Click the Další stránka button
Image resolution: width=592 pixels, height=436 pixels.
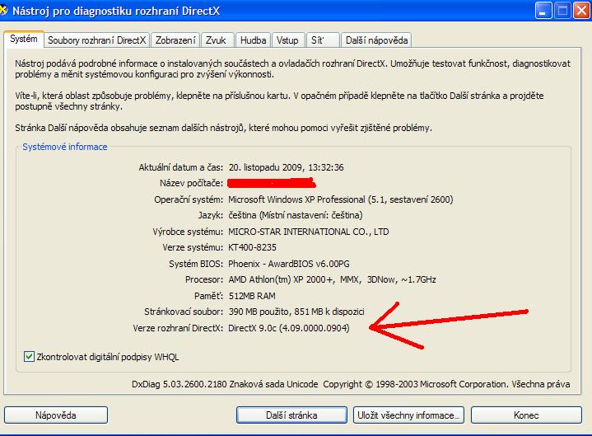tap(291, 415)
